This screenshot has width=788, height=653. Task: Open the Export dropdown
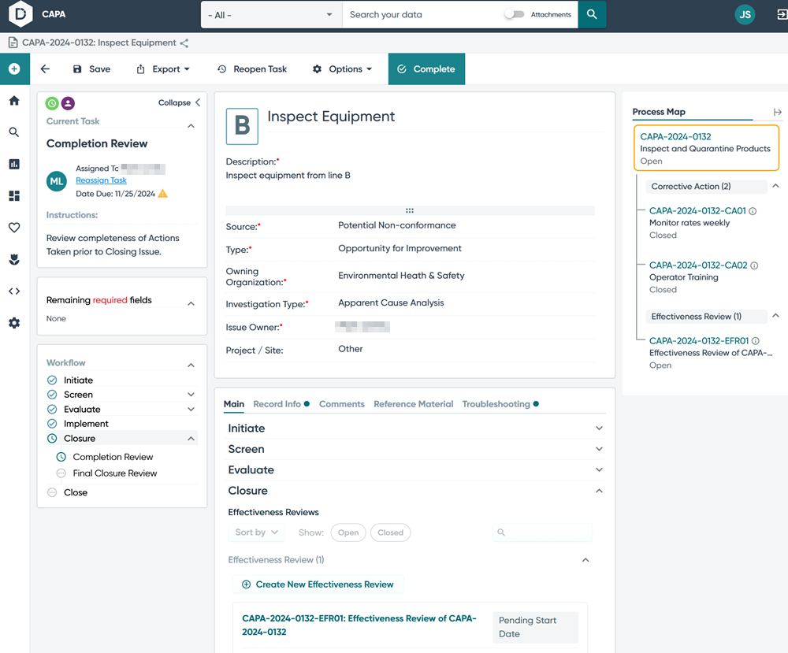tap(163, 69)
